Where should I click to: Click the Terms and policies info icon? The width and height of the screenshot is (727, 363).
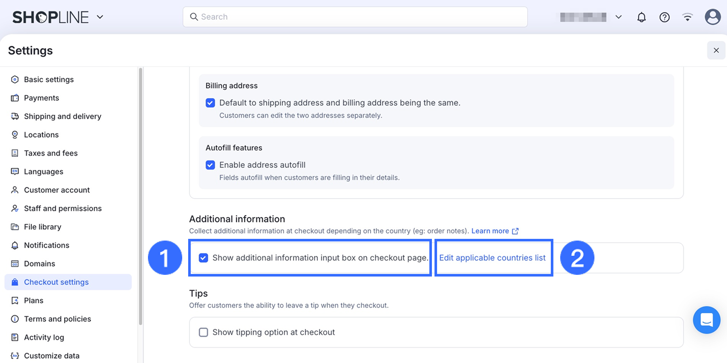[x=15, y=319]
